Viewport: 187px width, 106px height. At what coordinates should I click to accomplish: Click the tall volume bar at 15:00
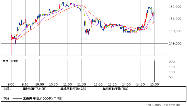coord(155,71)
